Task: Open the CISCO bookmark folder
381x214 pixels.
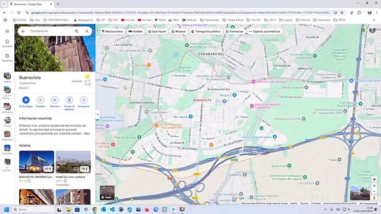Action: pyautogui.click(x=270, y=20)
